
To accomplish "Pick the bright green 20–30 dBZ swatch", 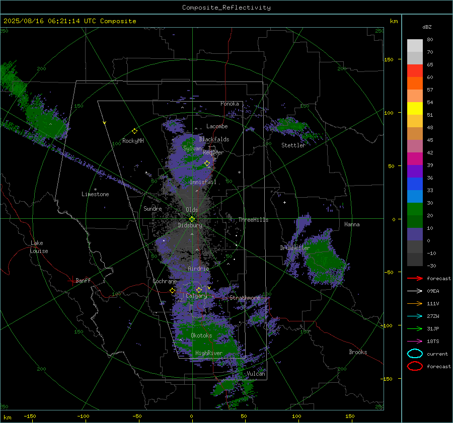I will click(x=415, y=209).
